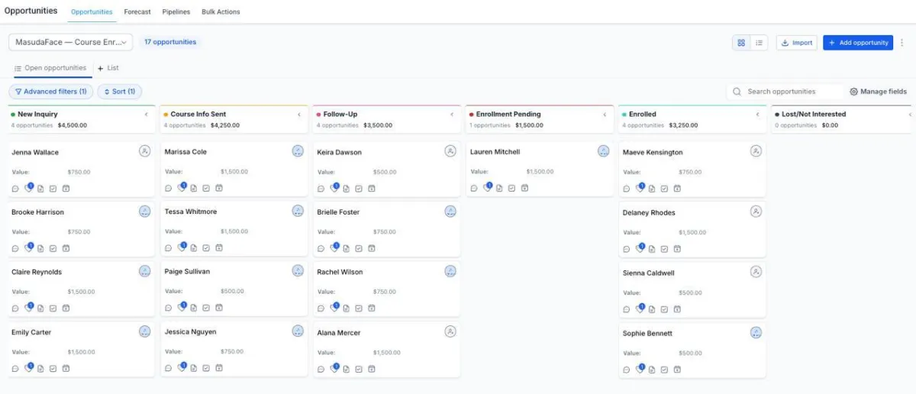Click the New Inquiry $4,500.00 total

pos(73,125)
